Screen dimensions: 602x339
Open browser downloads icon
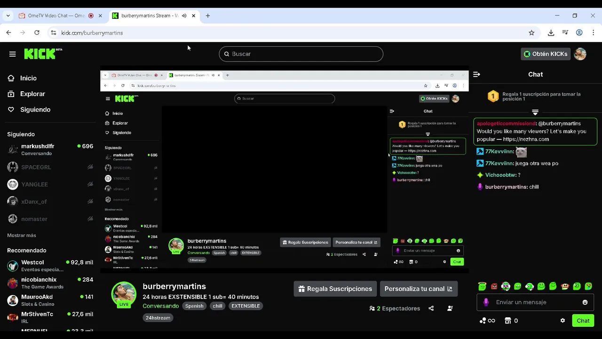[551, 32]
